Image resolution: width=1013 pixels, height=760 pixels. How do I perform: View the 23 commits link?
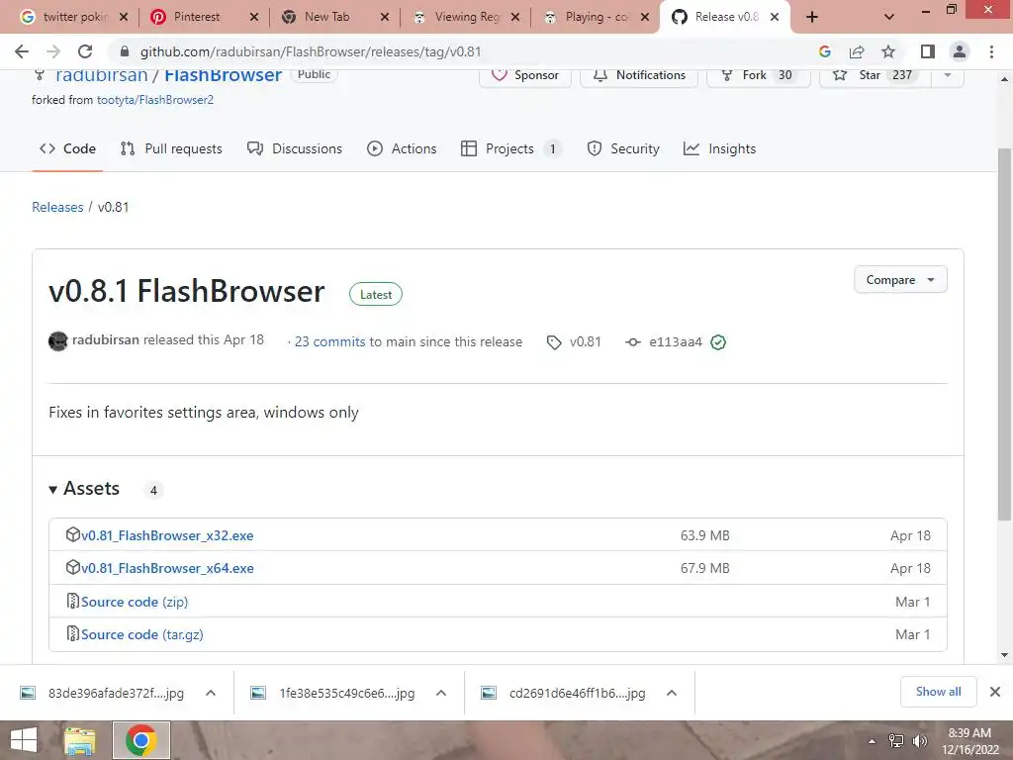(x=330, y=341)
